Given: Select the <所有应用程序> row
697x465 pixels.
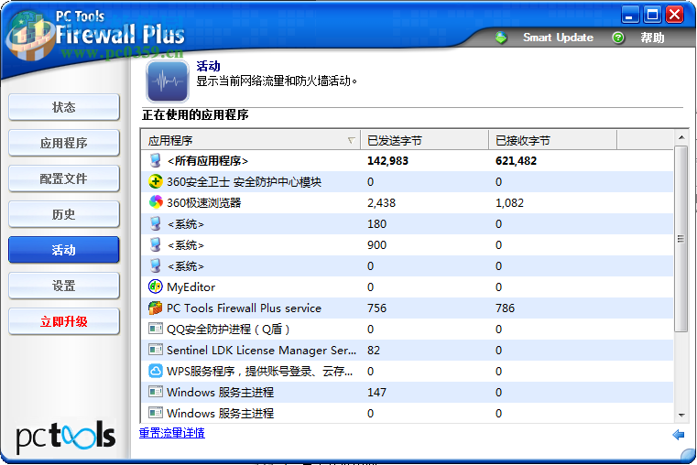Looking at the screenshot, I should [x=408, y=160].
